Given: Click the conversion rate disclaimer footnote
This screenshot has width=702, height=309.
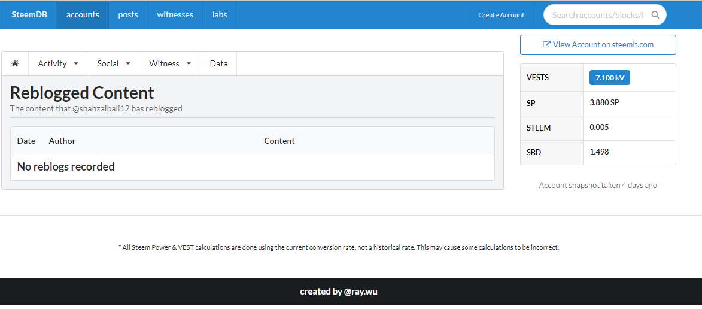Looking at the screenshot, I should (339, 247).
